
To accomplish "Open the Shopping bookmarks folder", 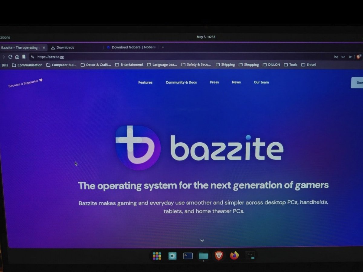I will pos(249,65).
